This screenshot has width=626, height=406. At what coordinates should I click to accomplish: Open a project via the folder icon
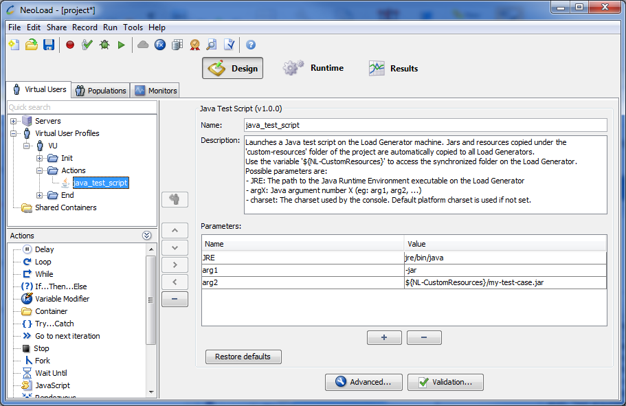click(32, 45)
